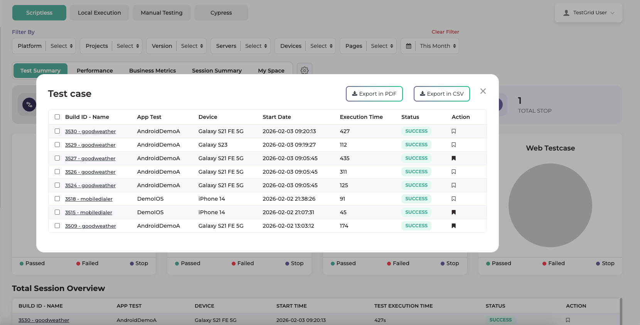Open the TestGrid User account menu
Image resolution: width=640 pixels, height=325 pixels.
coord(588,13)
